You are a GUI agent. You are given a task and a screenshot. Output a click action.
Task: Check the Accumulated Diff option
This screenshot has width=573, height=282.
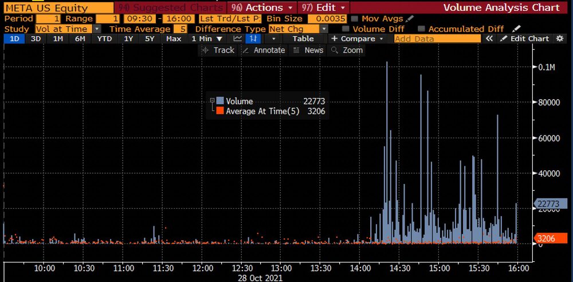point(421,29)
